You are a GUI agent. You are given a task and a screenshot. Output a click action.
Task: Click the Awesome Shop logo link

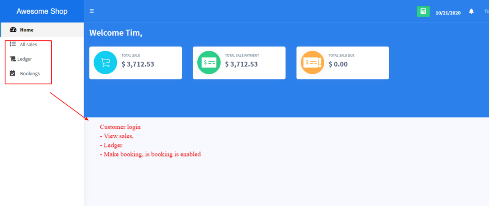[x=42, y=11]
